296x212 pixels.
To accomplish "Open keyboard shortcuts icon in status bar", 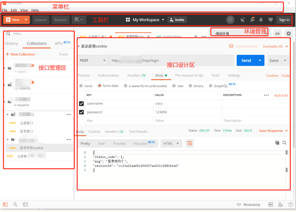I will pos(281,204).
